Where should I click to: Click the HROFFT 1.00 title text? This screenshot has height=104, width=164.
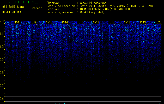tap(20, 2)
